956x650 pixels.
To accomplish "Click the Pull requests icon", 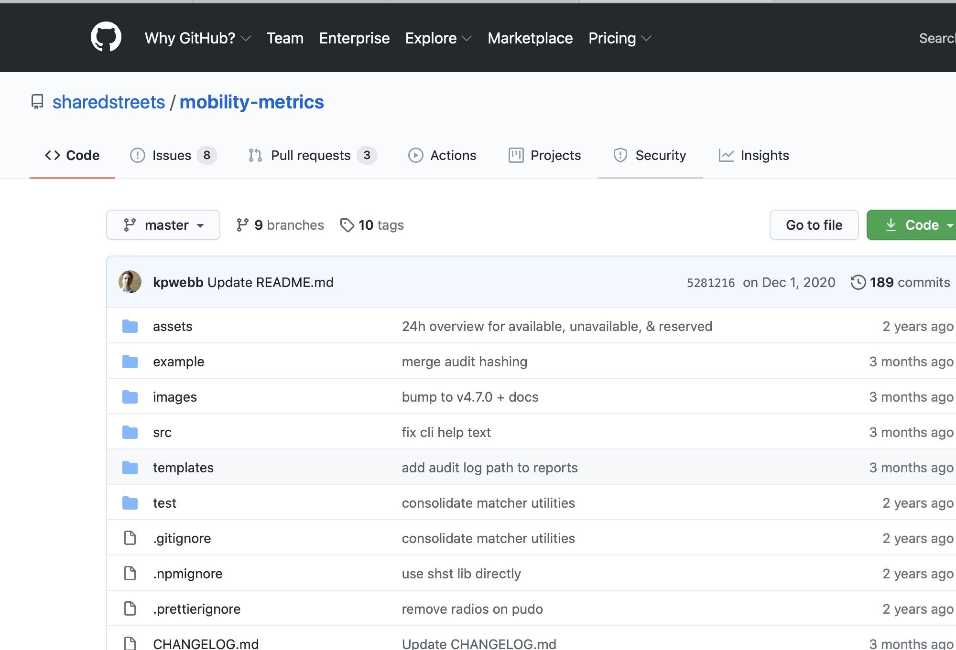I will pos(255,155).
